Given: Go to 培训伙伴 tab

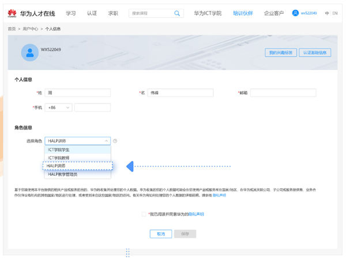Looking at the screenshot, I should (243, 13).
